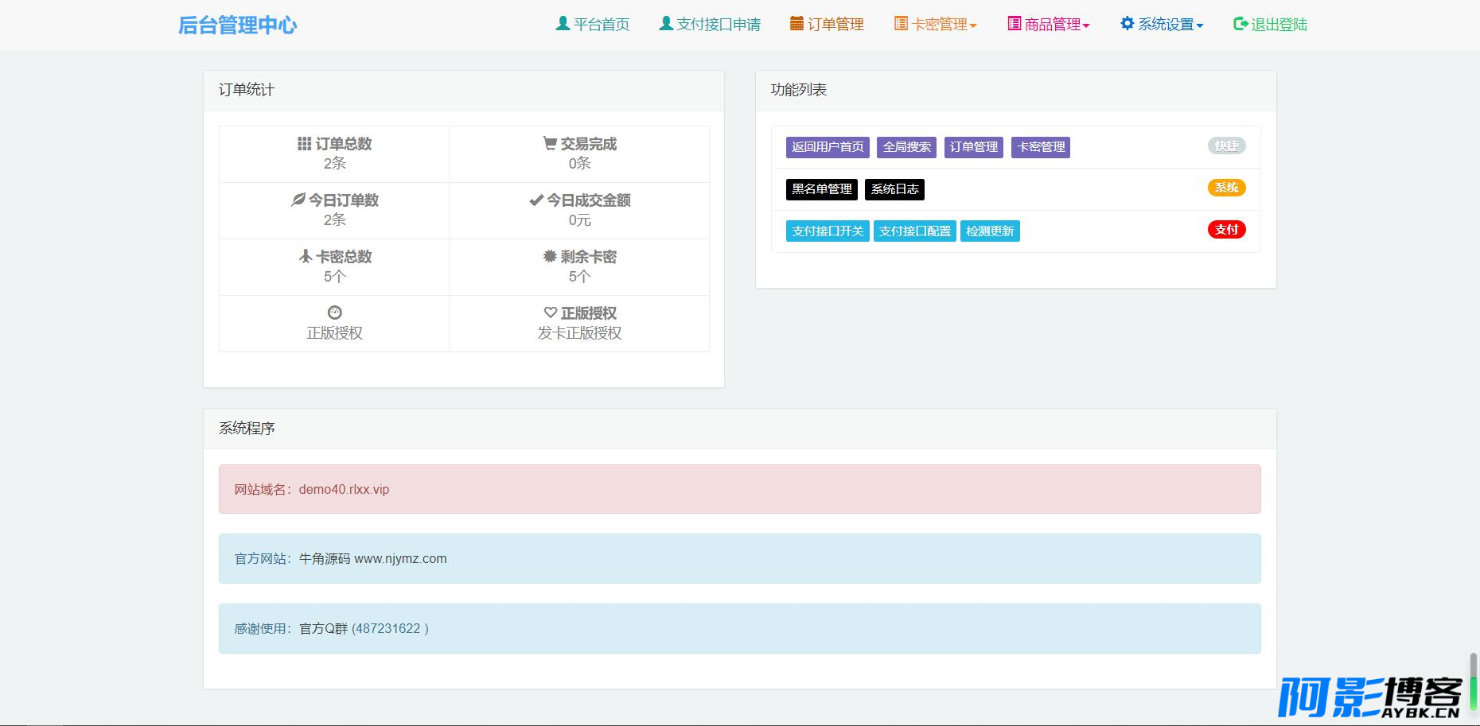Click the list icon beside 卡密管理
1480x726 pixels.
tap(901, 24)
